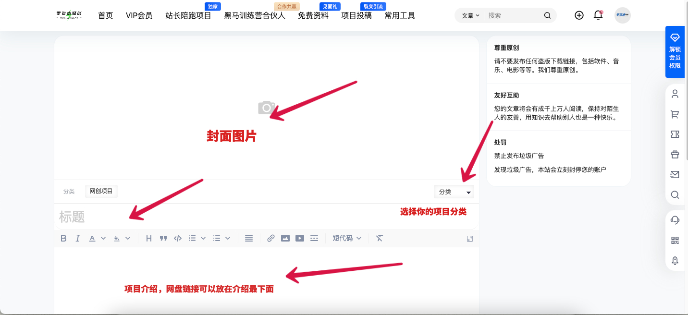Image resolution: width=688 pixels, height=315 pixels.
Task: Go to the 项目投稿 menu item
Action: pyautogui.click(x=356, y=15)
